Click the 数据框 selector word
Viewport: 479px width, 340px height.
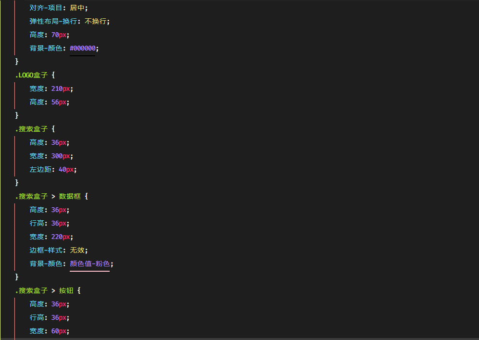(x=70, y=196)
